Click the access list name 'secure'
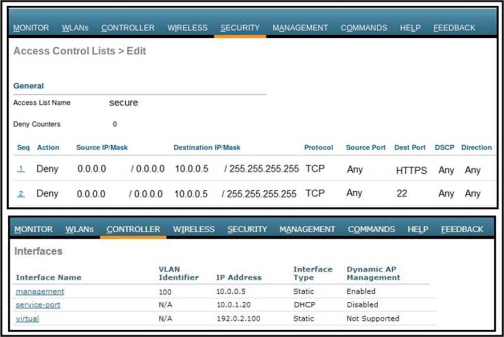Screen dimensions: 504x337 [123, 102]
